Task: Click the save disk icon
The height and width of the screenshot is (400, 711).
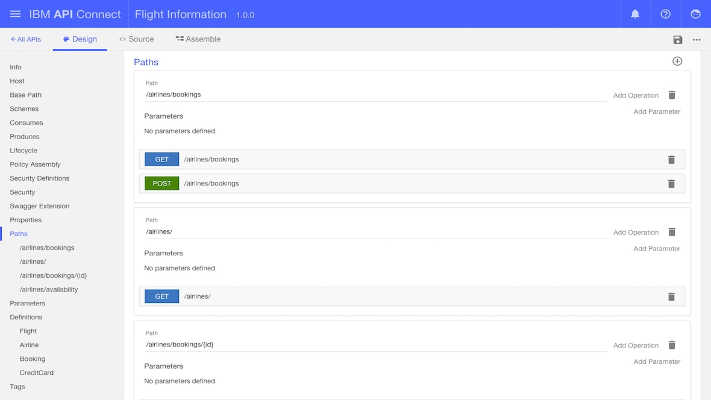Action: [678, 40]
